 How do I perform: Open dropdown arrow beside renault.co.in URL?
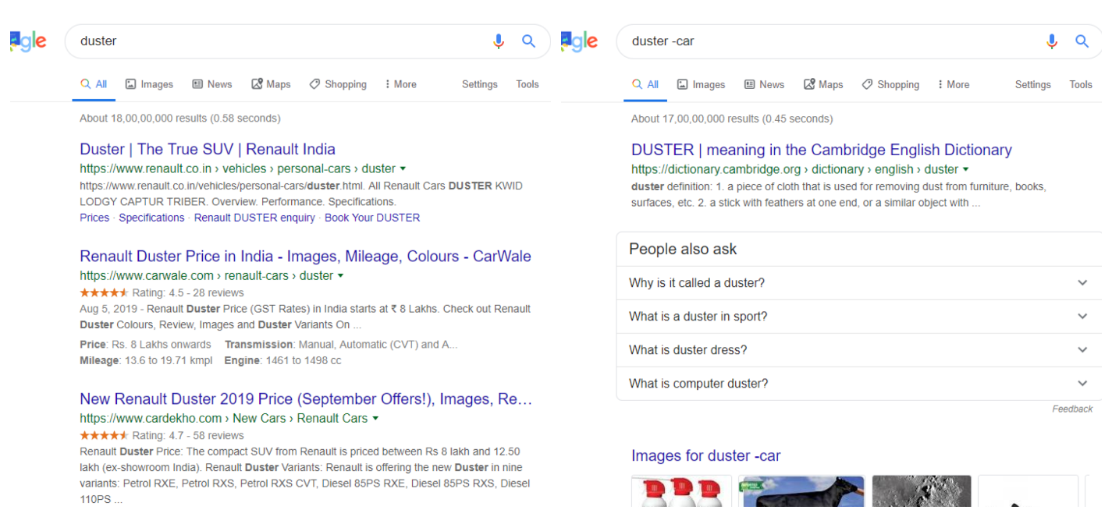coord(403,168)
